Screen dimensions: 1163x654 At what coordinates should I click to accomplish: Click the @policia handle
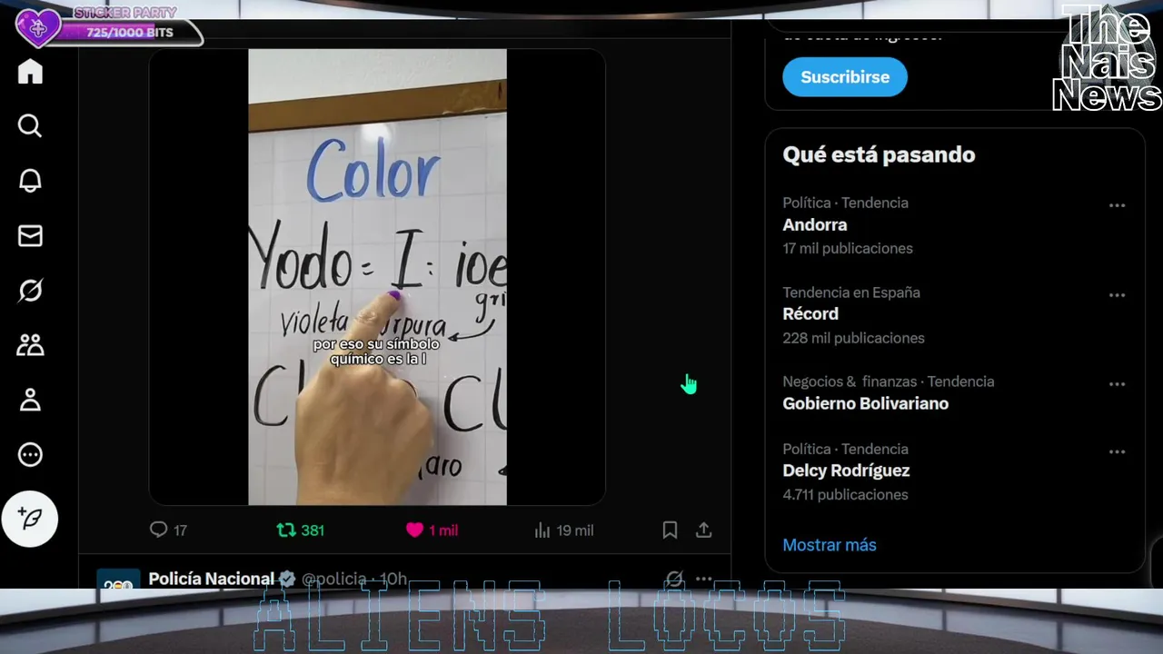tap(336, 579)
